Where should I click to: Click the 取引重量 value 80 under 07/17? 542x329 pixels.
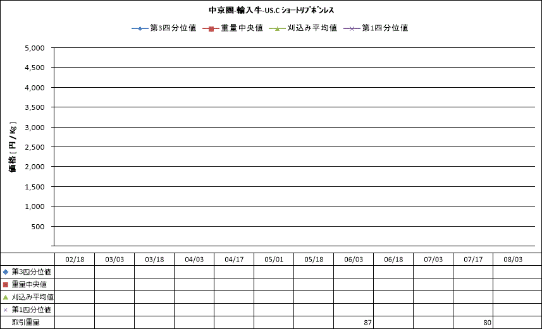click(x=488, y=323)
